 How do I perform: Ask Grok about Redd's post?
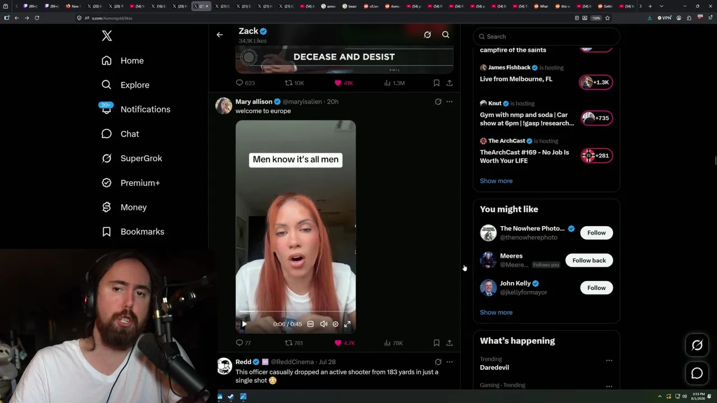[438, 362]
